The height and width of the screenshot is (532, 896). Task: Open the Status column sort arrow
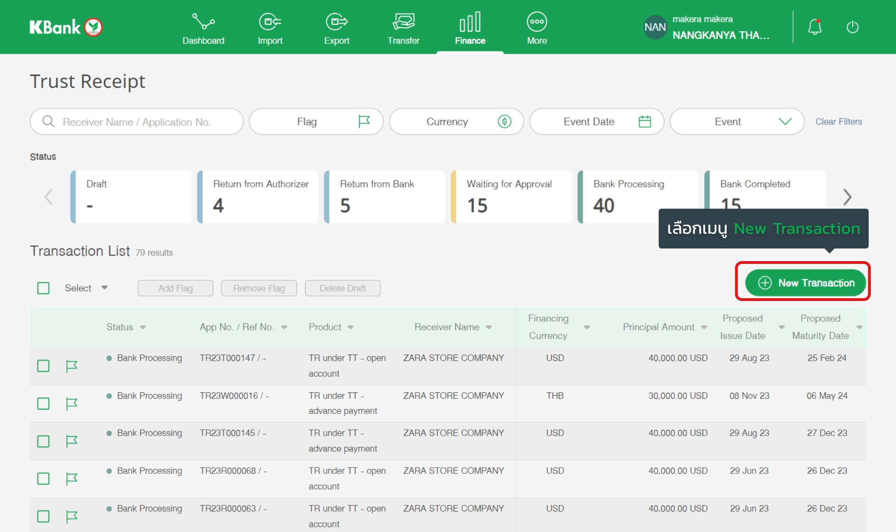click(x=143, y=327)
